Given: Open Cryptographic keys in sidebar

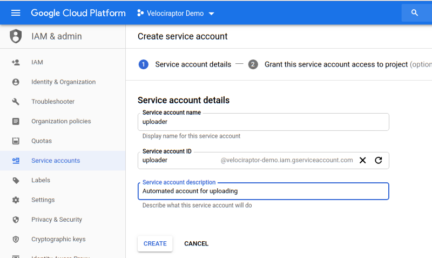Looking at the screenshot, I should tap(58, 239).
